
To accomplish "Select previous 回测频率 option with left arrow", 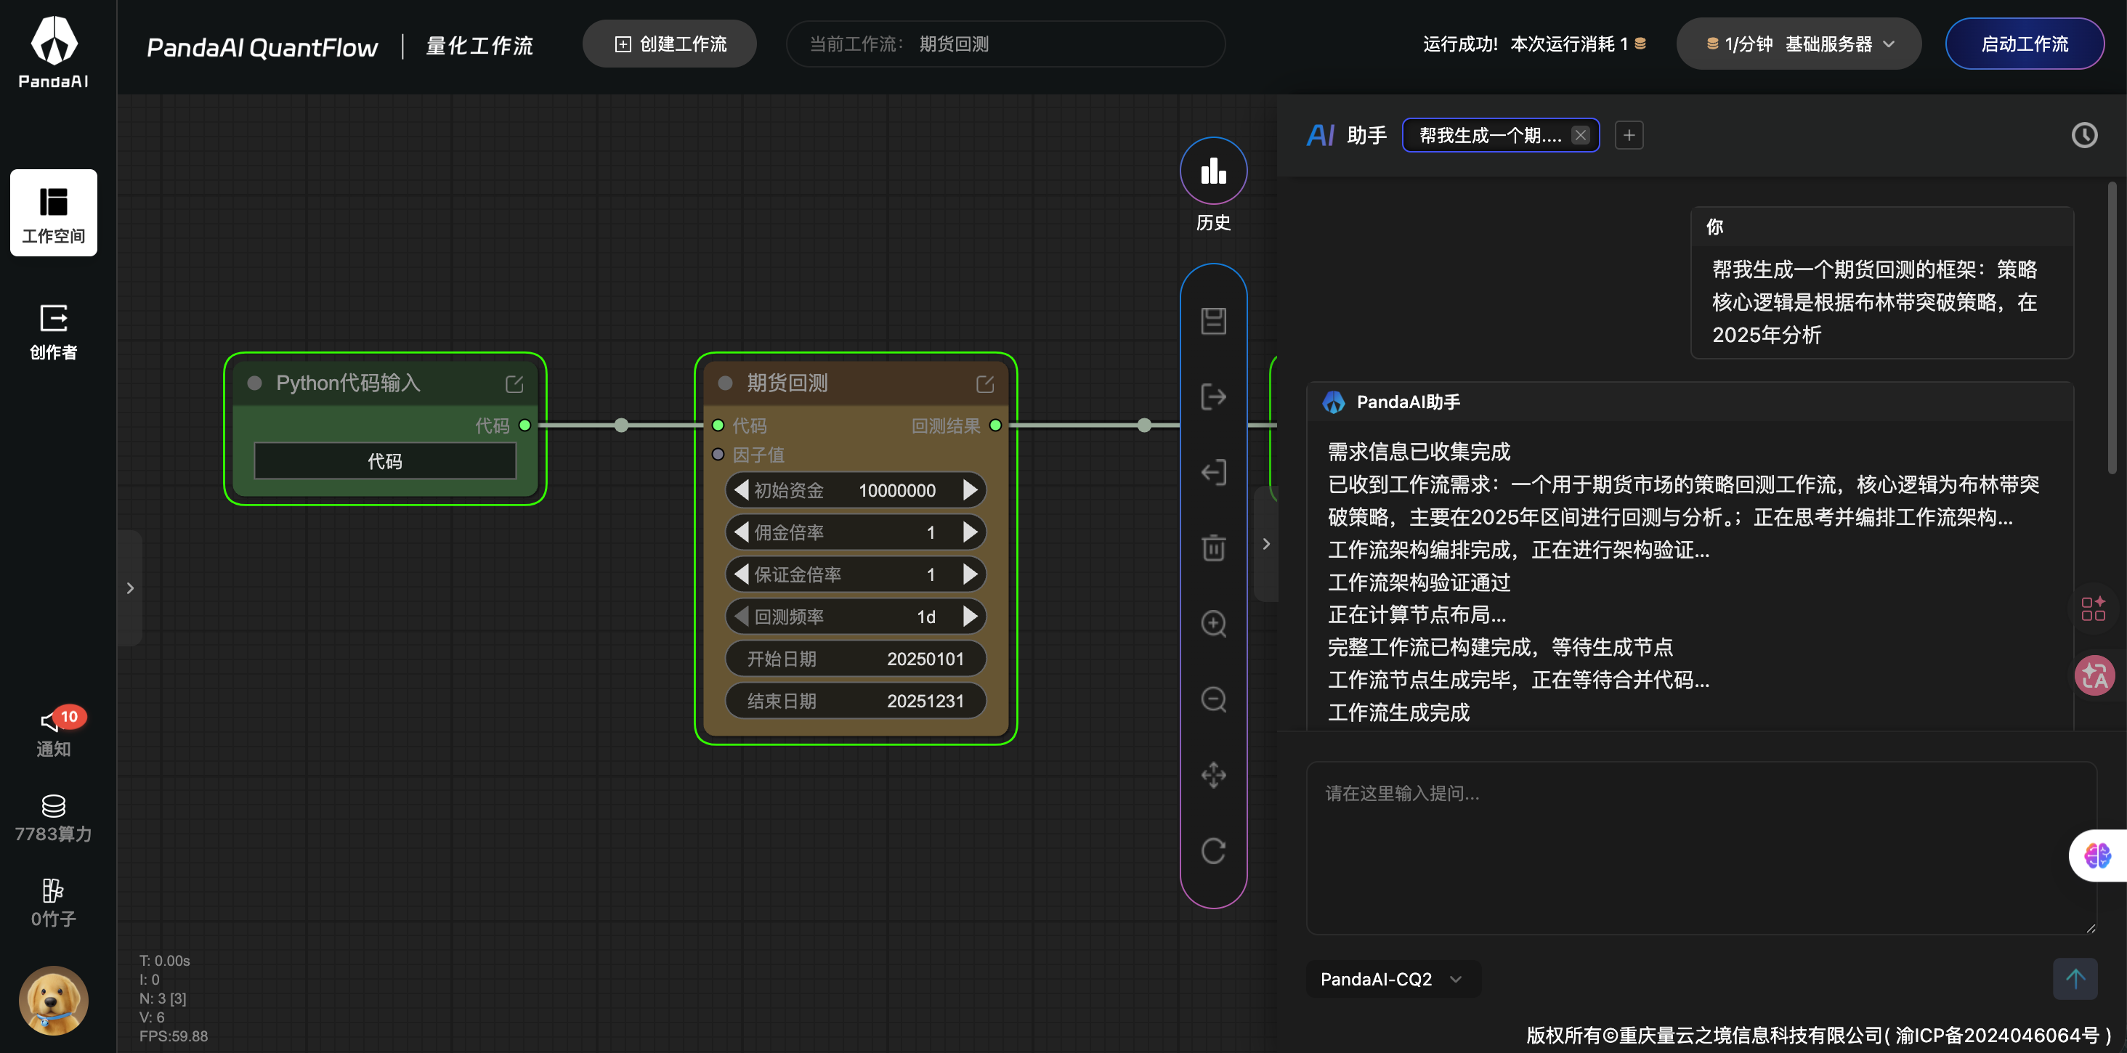I will [741, 617].
